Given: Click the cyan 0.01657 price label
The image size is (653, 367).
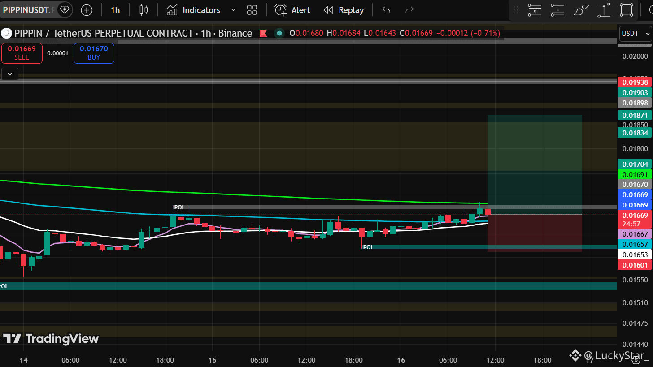Looking at the screenshot, I should [635, 244].
